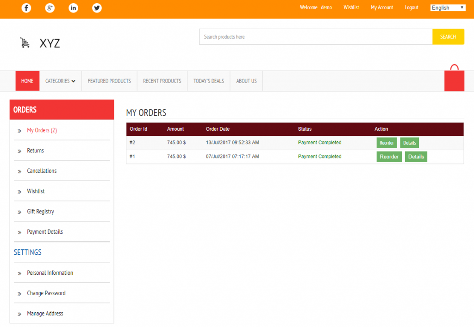Click the Order Date column header
This screenshot has width=474, height=327.
pos(218,129)
